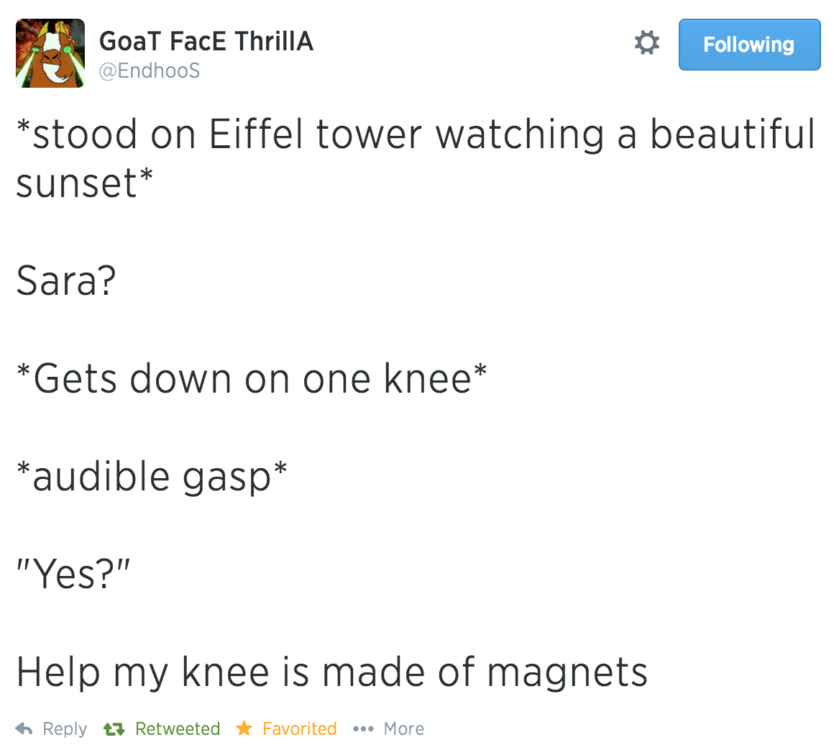Unfavorite via the Favorited label
The height and width of the screenshot is (745, 834).
coord(300,728)
